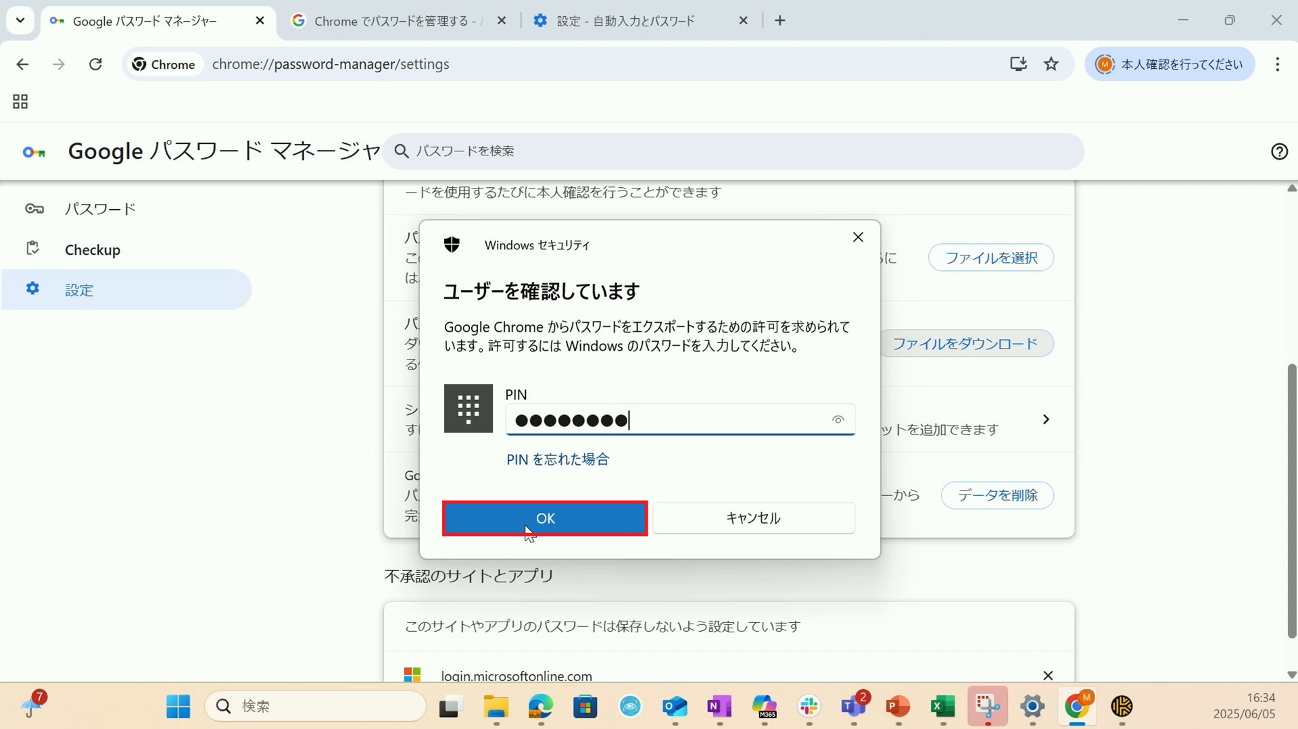Reload the page
This screenshot has width=1298, height=729.
coord(95,64)
